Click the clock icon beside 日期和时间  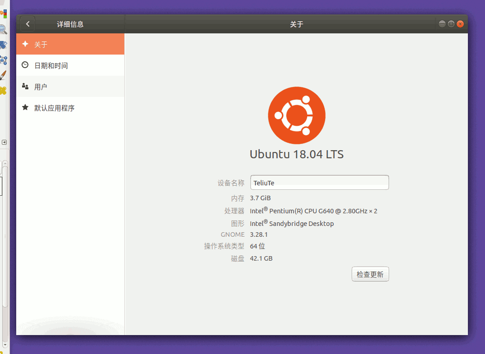coord(25,65)
